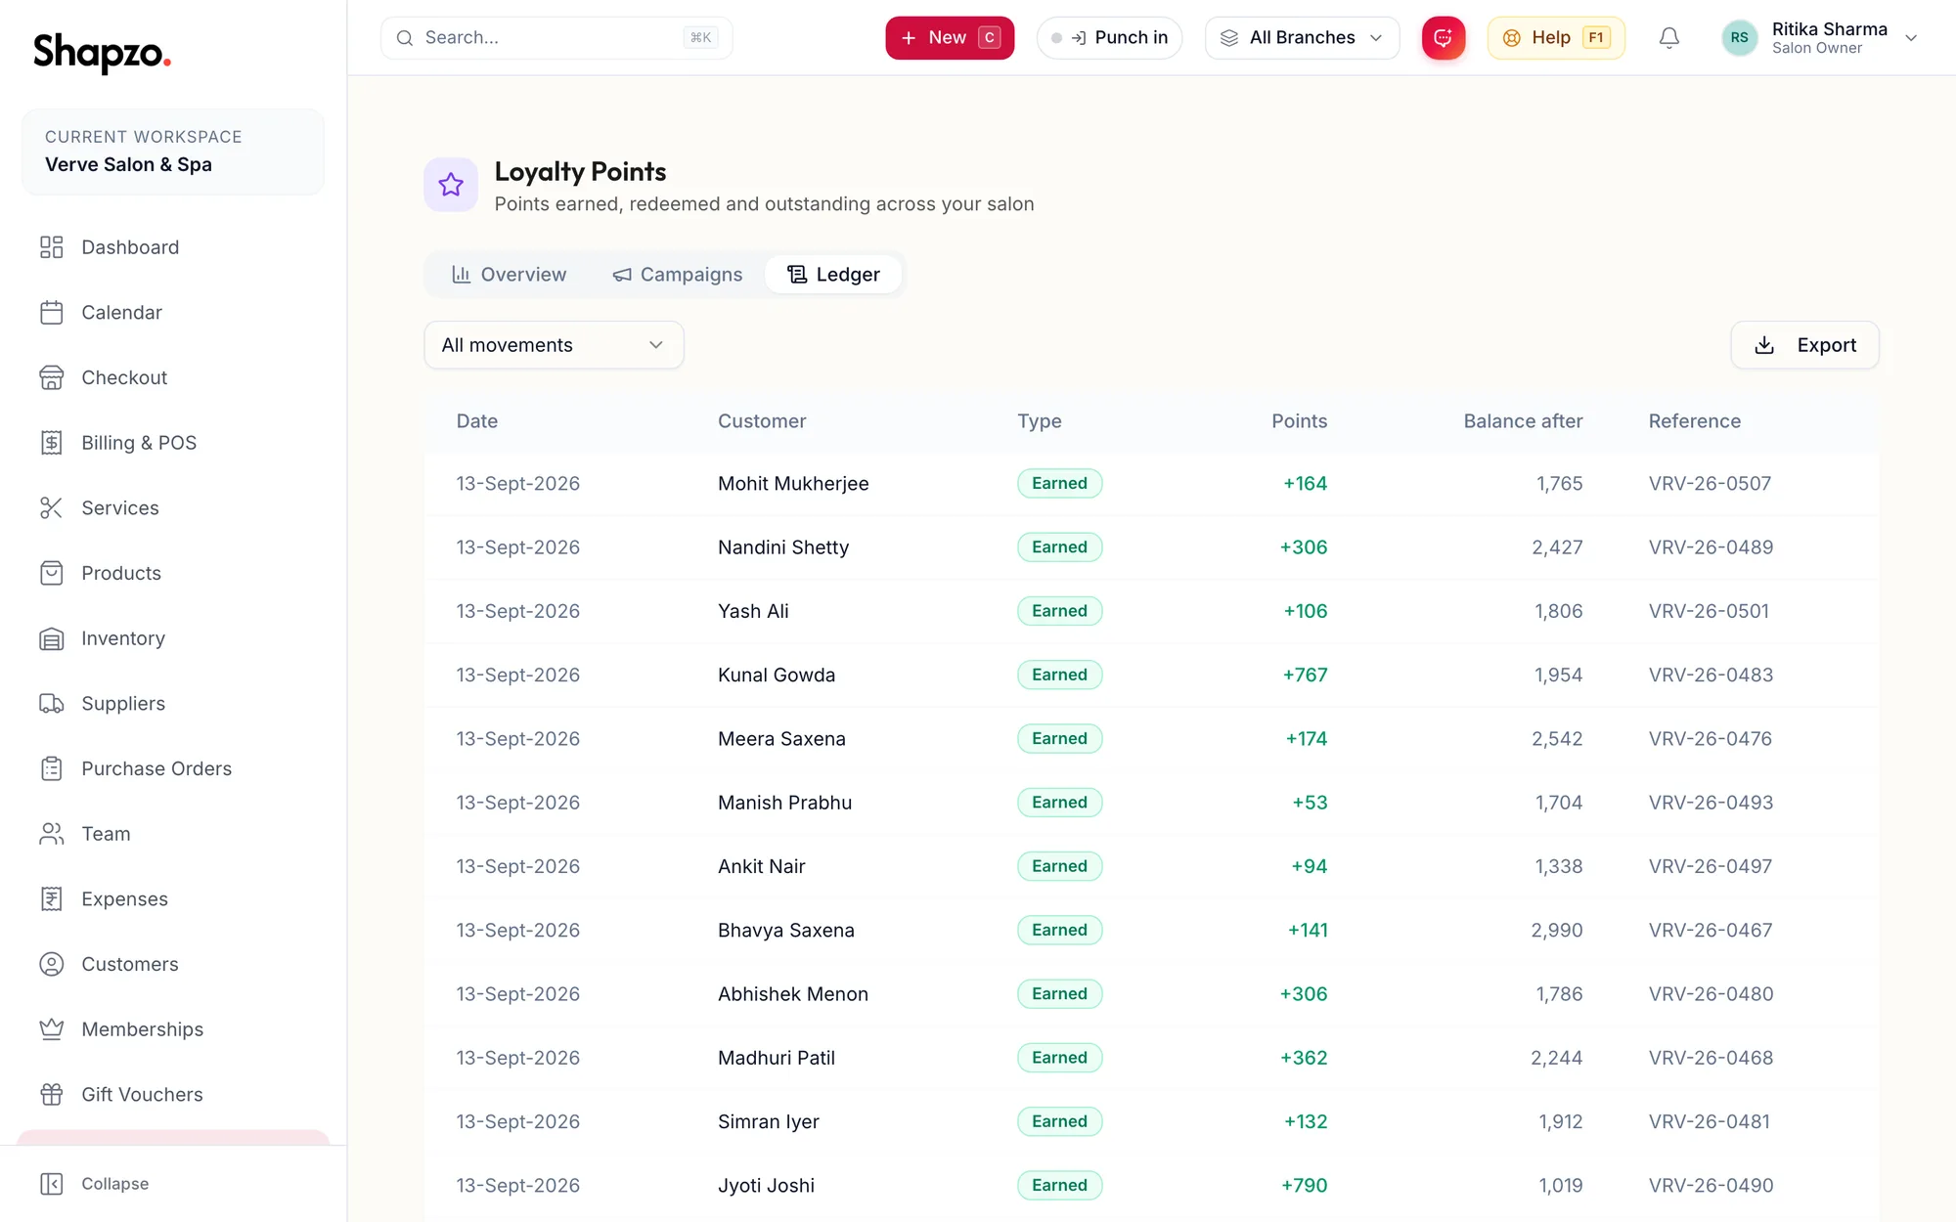Collapse the sidebar

tap(95, 1184)
